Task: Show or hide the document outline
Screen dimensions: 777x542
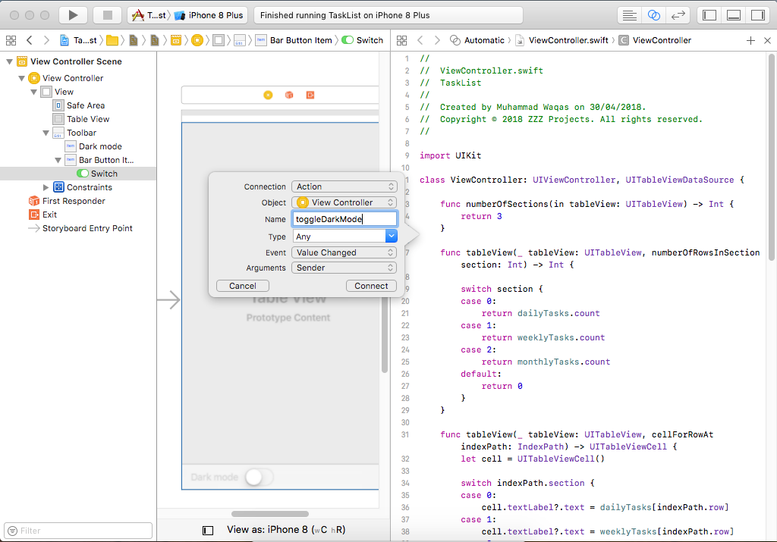Action: coord(208,531)
